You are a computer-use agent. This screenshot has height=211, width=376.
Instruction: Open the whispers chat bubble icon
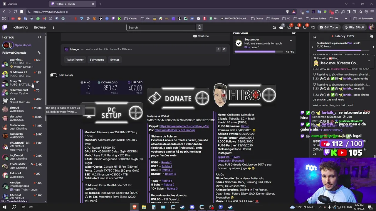(305, 27)
